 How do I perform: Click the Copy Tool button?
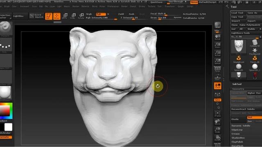[x=238, y=17]
